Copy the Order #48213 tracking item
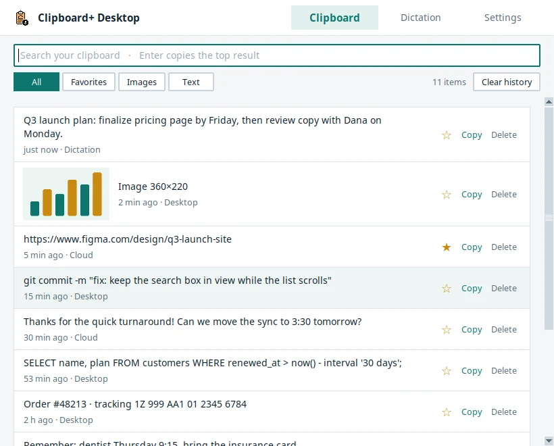Viewport: 554px width, 446px height. click(472, 412)
